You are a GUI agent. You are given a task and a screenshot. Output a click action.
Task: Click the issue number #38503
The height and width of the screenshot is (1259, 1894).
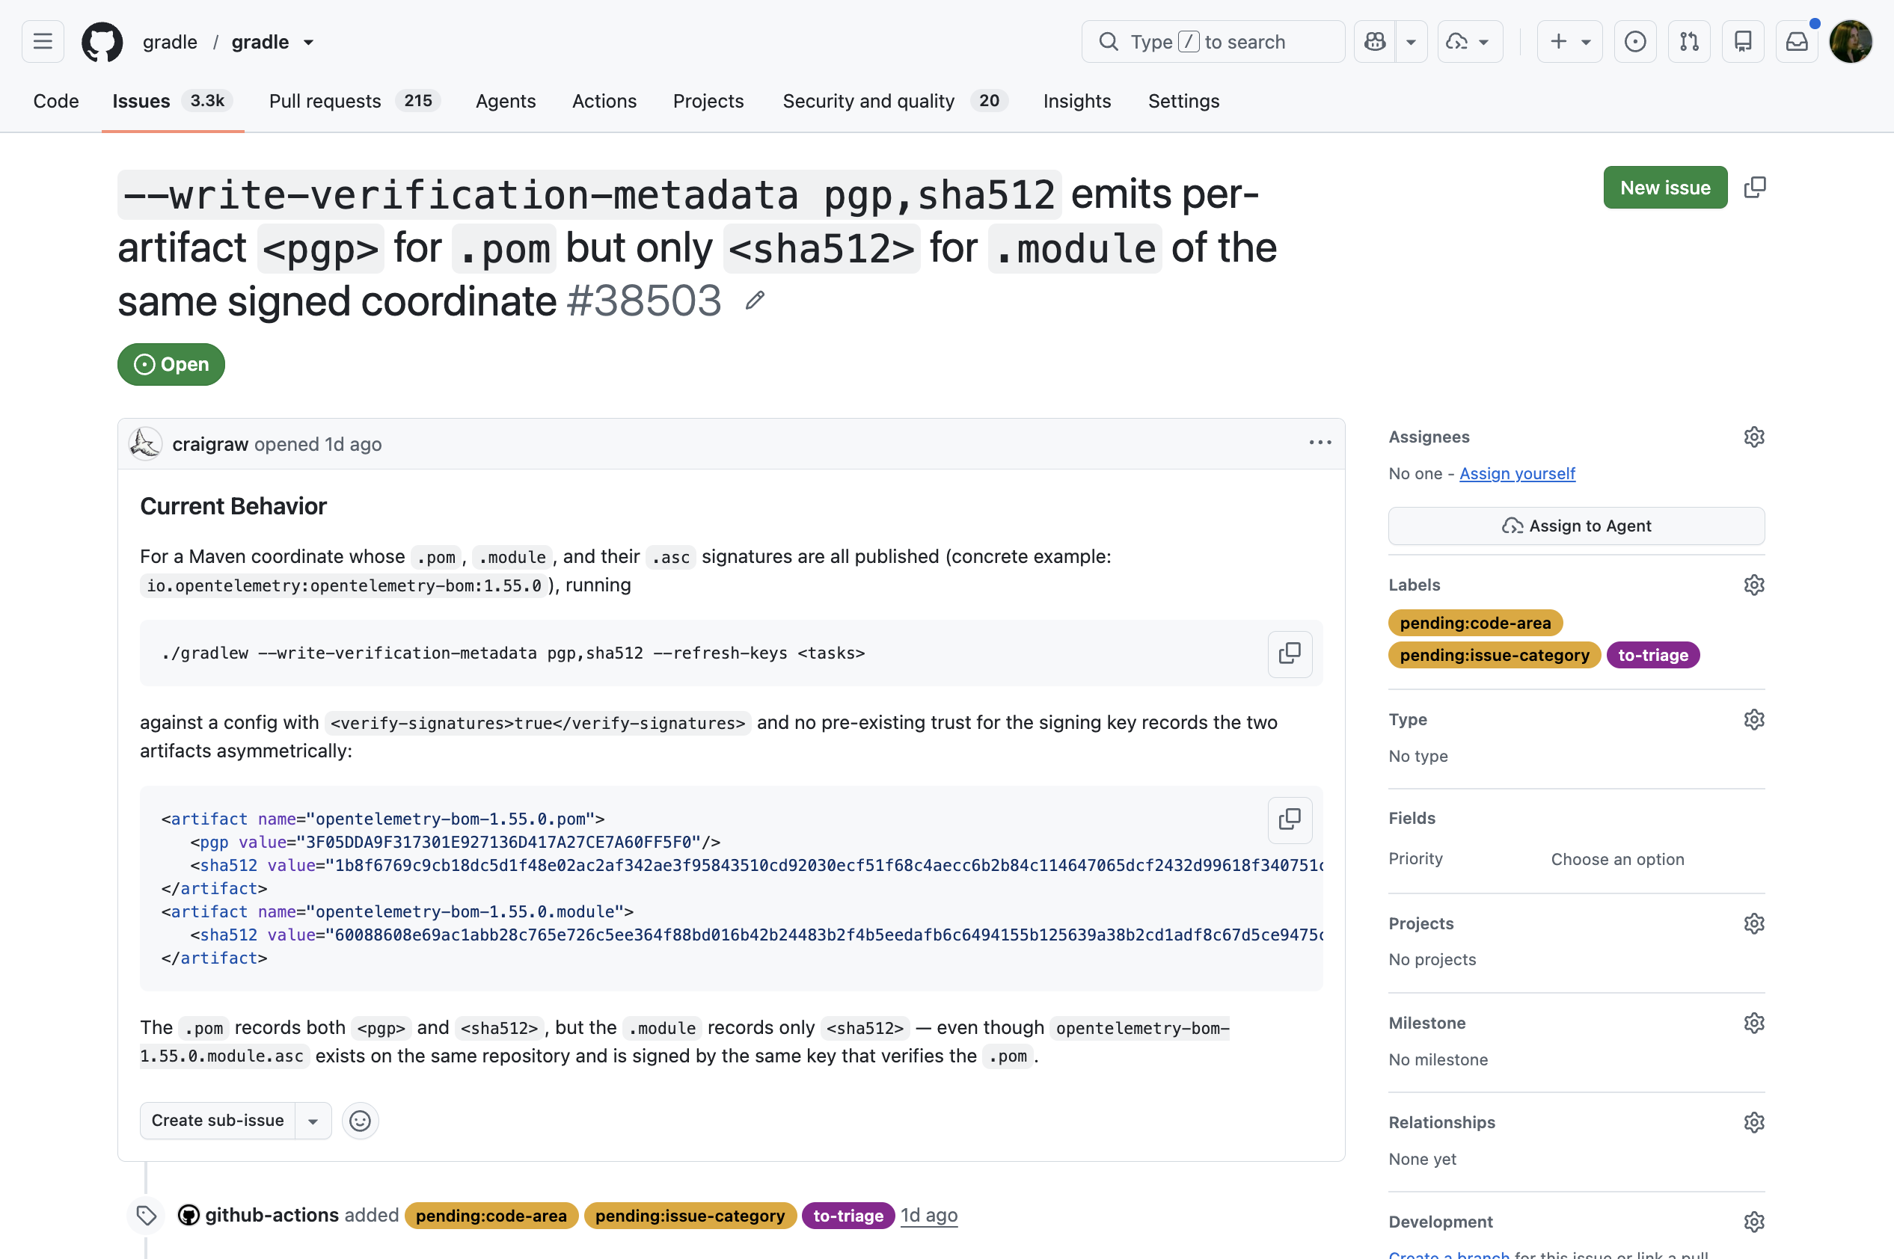[643, 301]
